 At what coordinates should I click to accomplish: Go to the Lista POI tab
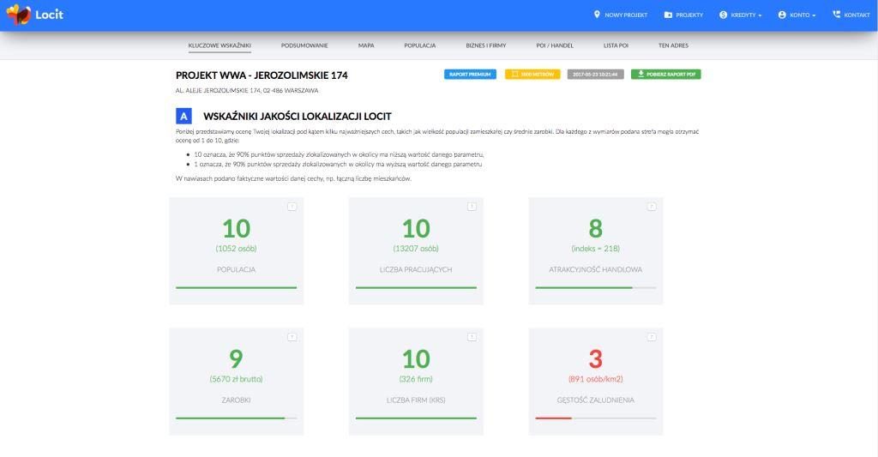[x=616, y=45]
